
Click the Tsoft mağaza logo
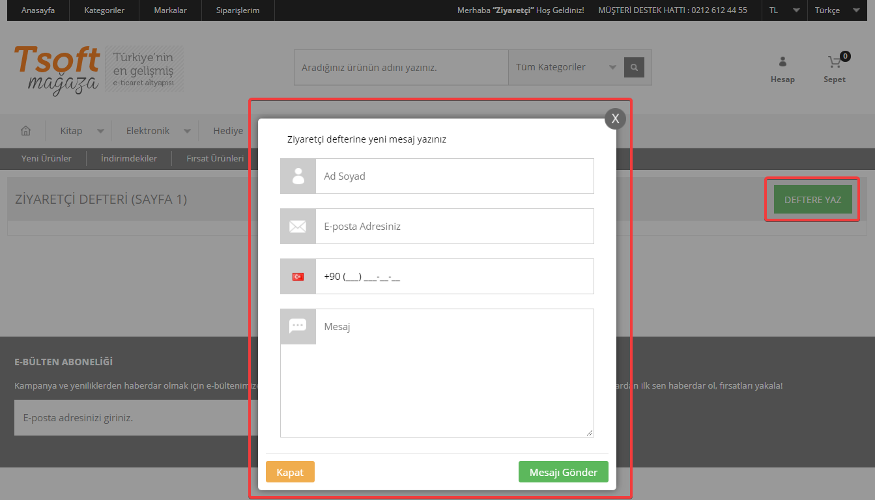click(57, 70)
